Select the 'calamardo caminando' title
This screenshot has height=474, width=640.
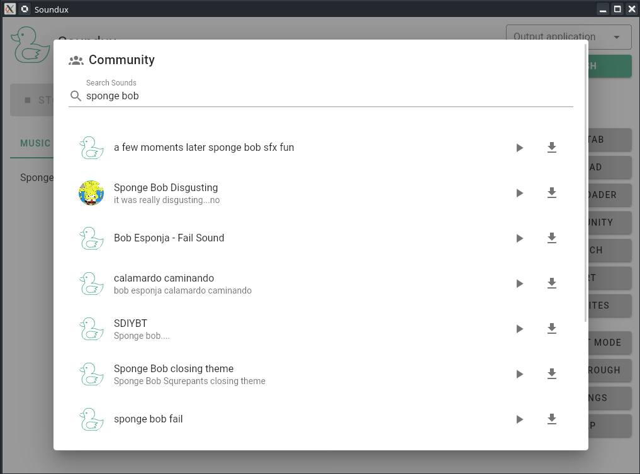(164, 278)
